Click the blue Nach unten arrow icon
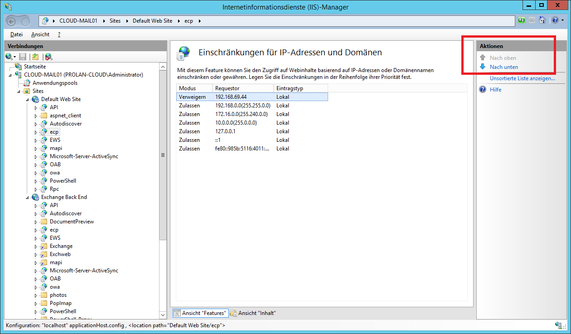Viewport: 571px width, 334px height. 483,67
